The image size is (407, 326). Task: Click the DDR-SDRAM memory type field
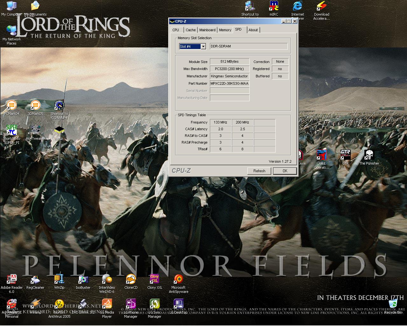point(249,46)
